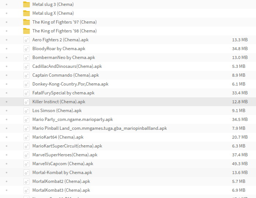Click the 34.8 MB size of BloodyRoar

(x=240, y=49)
